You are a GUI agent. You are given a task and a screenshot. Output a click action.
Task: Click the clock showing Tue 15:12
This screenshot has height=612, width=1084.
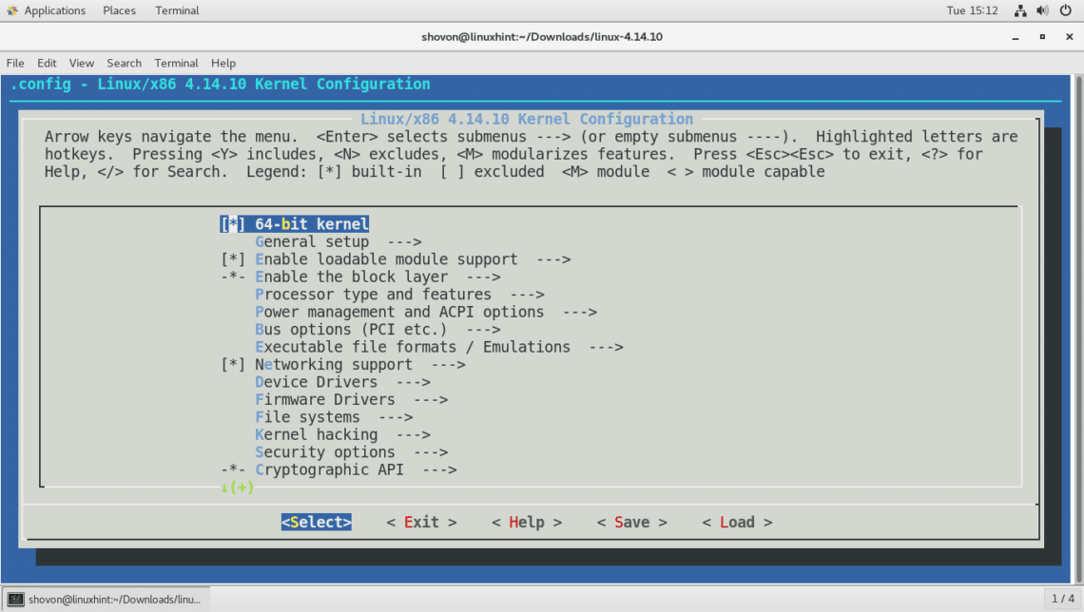972,10
